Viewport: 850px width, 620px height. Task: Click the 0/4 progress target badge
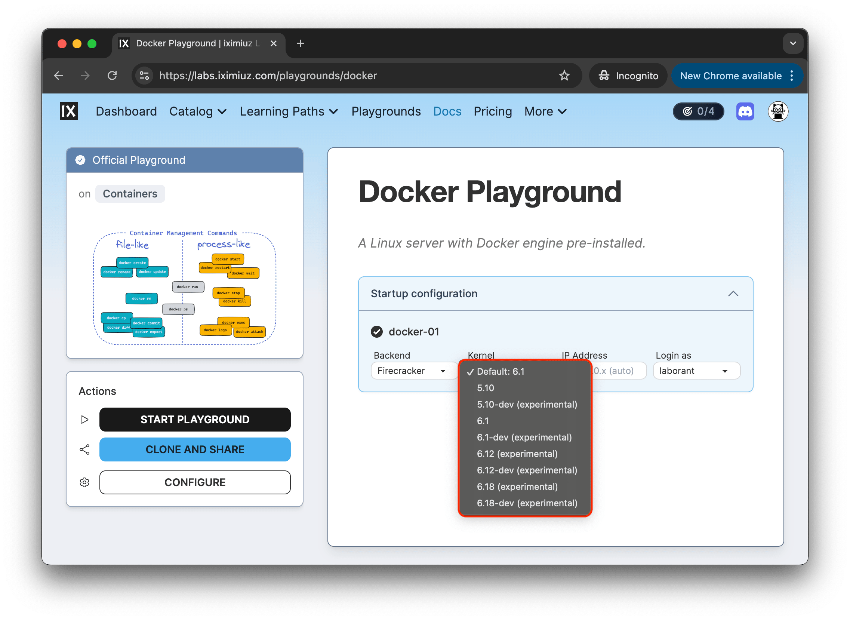698,111
